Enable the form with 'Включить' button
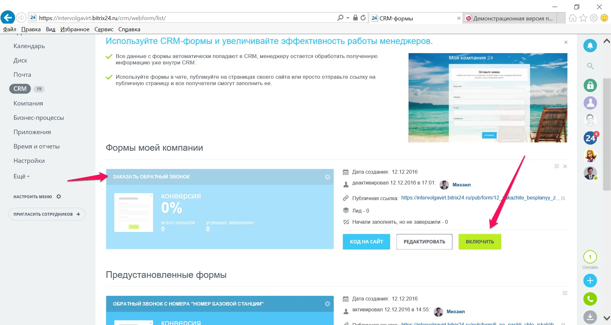611x325 pixels. [480, 242]
